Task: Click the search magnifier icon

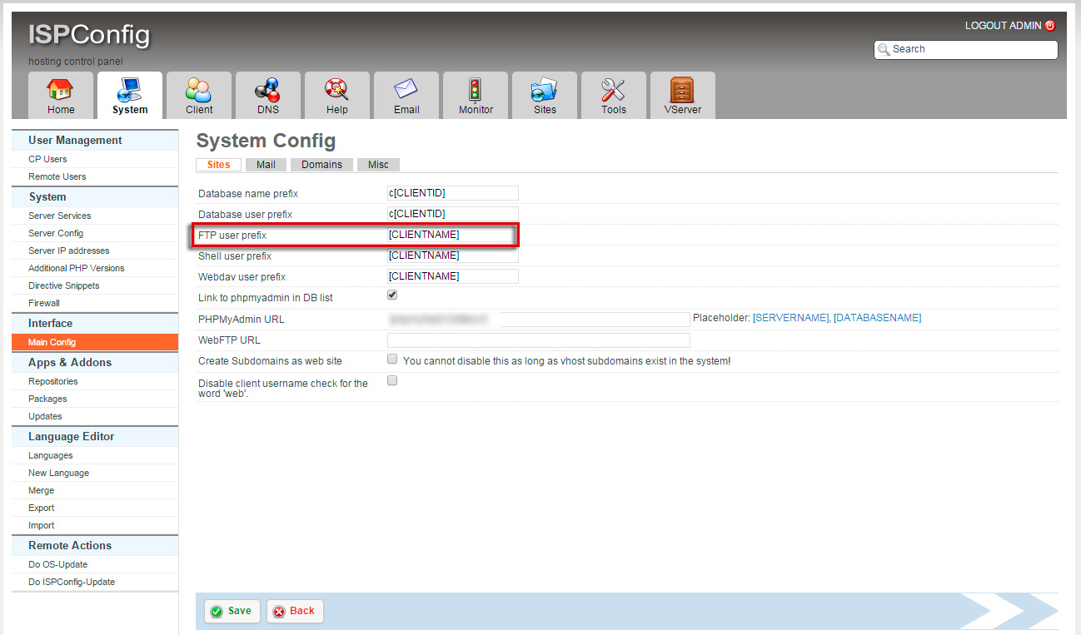Action: [x=884, y=49]
